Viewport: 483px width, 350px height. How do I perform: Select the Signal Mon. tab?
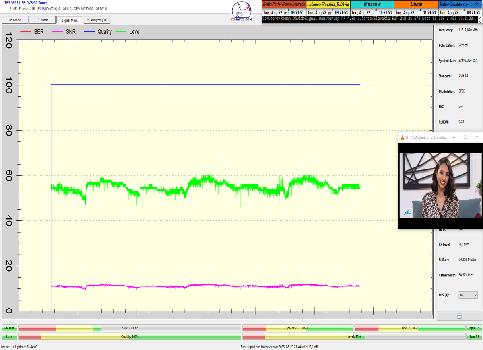[69, 20]
